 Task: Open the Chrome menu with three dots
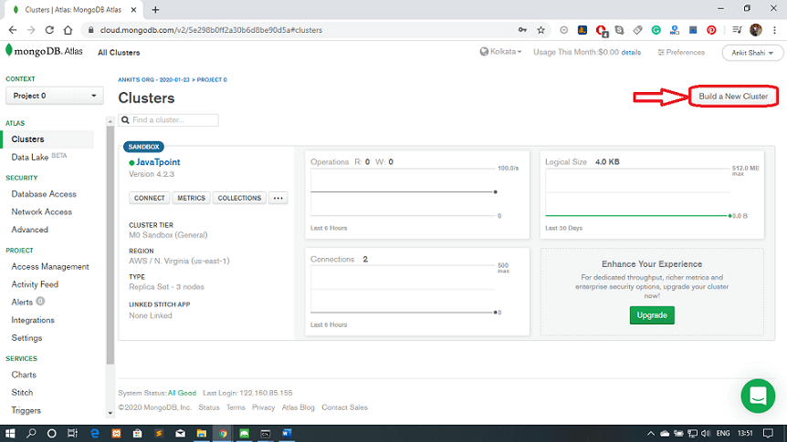774,30
